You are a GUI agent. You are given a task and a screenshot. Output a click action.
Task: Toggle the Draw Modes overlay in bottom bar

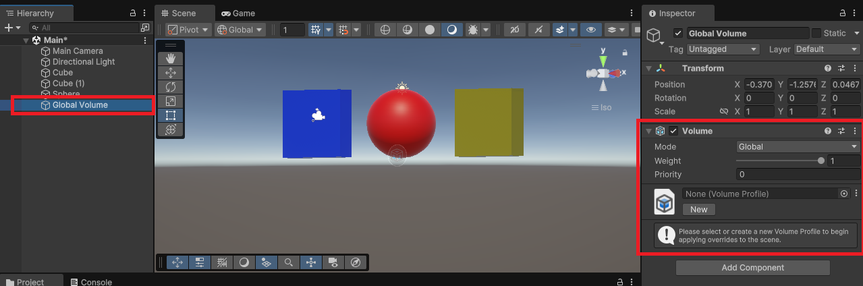tap(244, 262)
